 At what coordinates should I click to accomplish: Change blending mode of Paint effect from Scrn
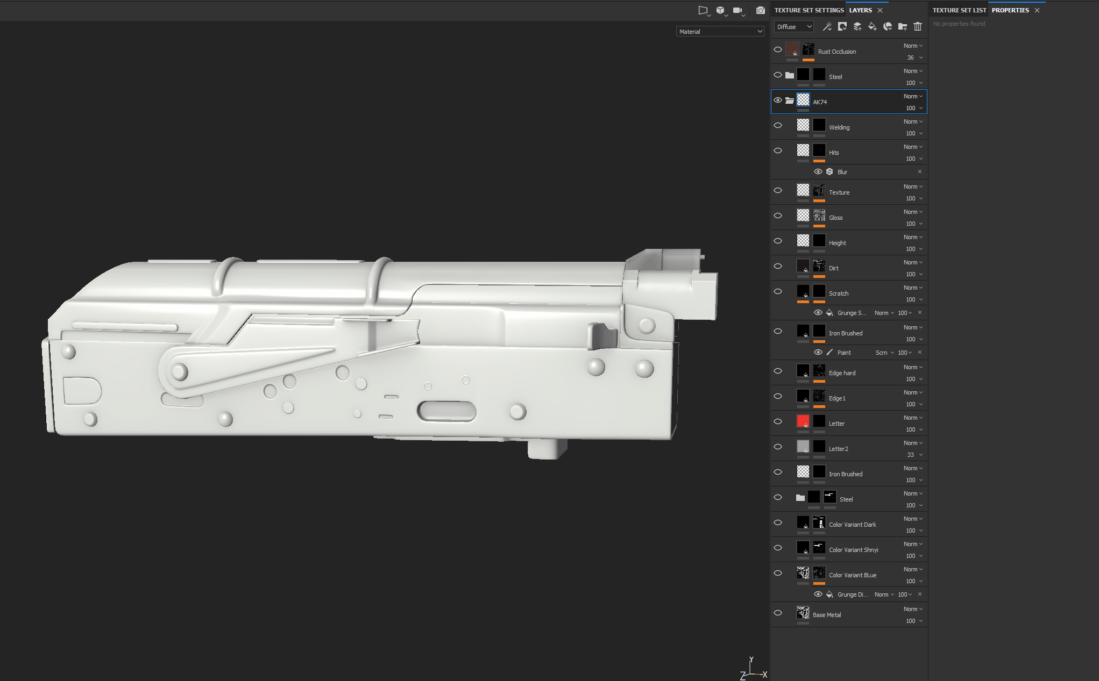[884, 353]
